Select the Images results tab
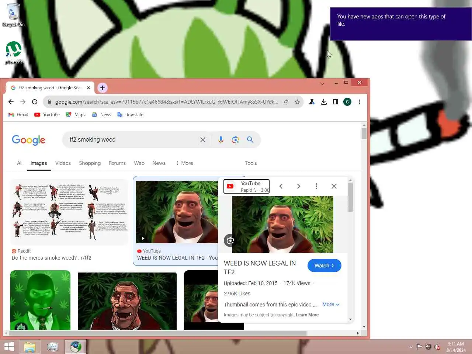This screenshot has height=354, width=472. click(x=39, y=163)
